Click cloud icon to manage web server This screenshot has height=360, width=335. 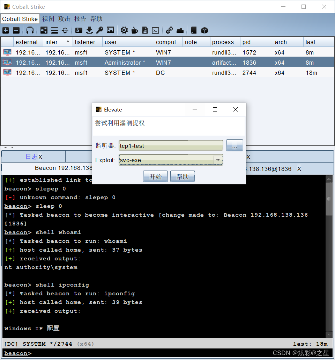click(x=180, y=30)
